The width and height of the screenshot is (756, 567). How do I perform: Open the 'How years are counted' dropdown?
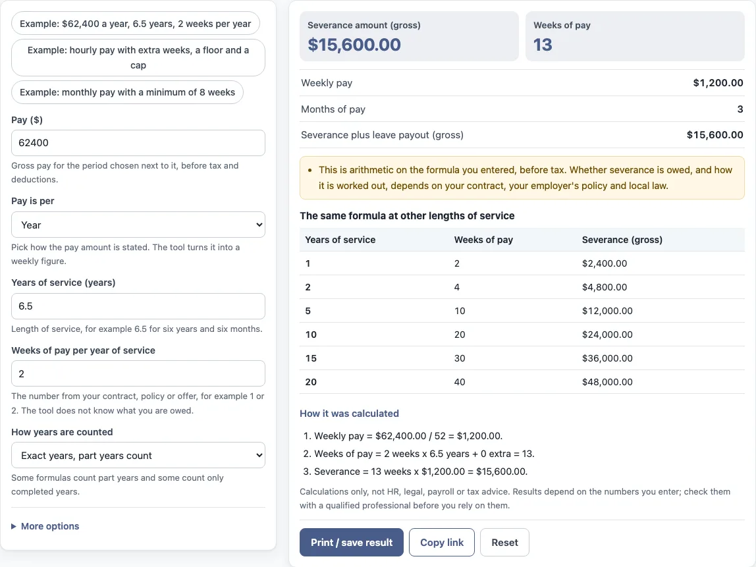pyautogui.click(x=138, y=455)
